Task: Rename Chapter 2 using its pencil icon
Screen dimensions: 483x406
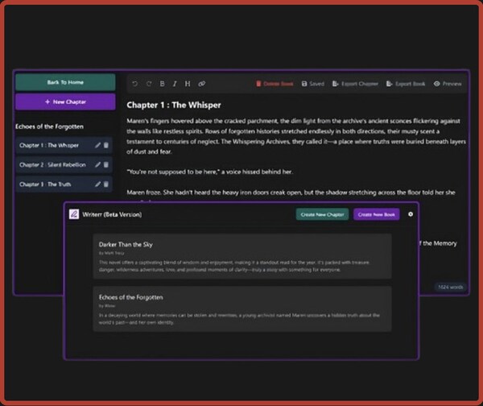Action: 97,164
